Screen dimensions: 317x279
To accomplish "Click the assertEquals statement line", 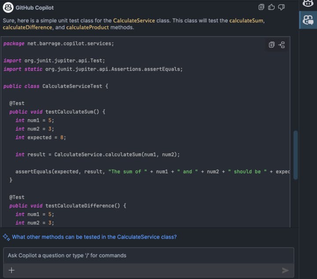I will click(153, 172).
